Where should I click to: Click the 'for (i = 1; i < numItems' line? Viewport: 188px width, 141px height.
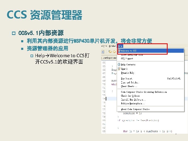(x=148, y=131)
